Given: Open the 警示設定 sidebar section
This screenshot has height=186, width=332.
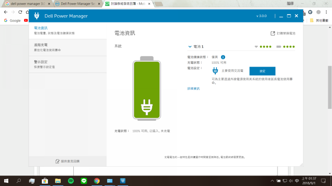Looking at the screenshot, I should click(68, 64).
